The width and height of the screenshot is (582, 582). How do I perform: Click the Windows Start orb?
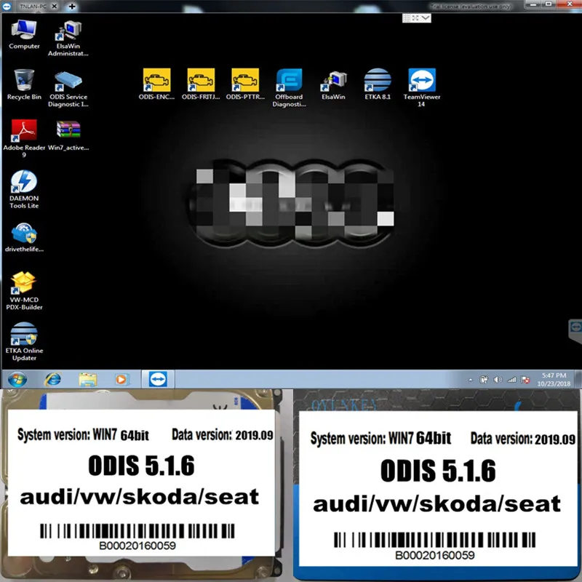17,379
